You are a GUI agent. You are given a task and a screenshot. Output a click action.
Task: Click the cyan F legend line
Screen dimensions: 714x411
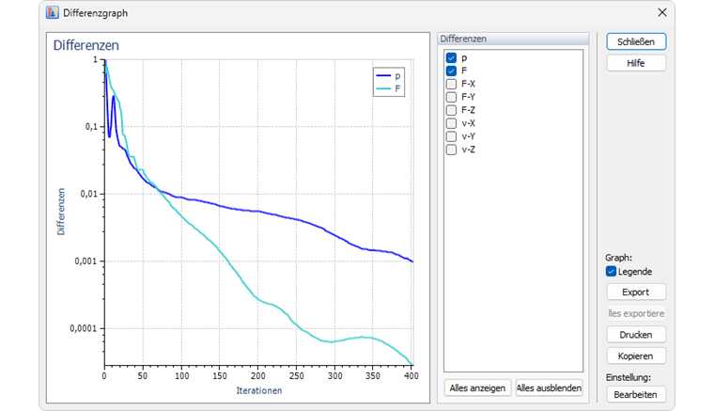(383, 88)
